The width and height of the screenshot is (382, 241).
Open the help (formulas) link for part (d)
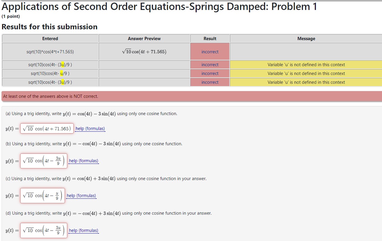coord(84,230)
